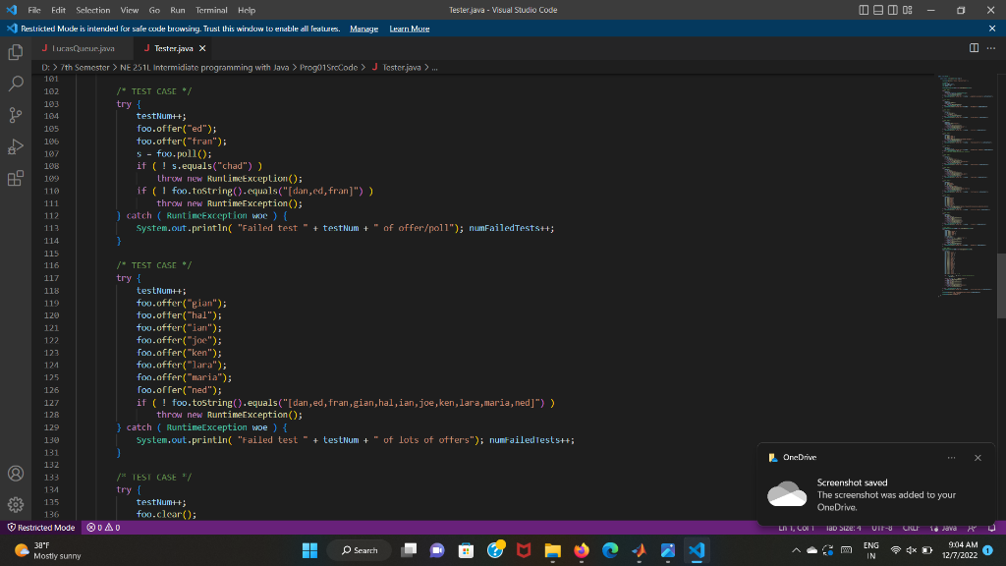This screenshot has height=566, width=1006.
Task: Open the Manage settings gear
Action: [x=15, y=504]
